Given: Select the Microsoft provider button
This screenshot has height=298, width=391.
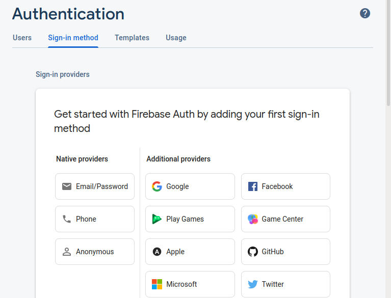Looking at the screenshot, I should coord(190,284).
